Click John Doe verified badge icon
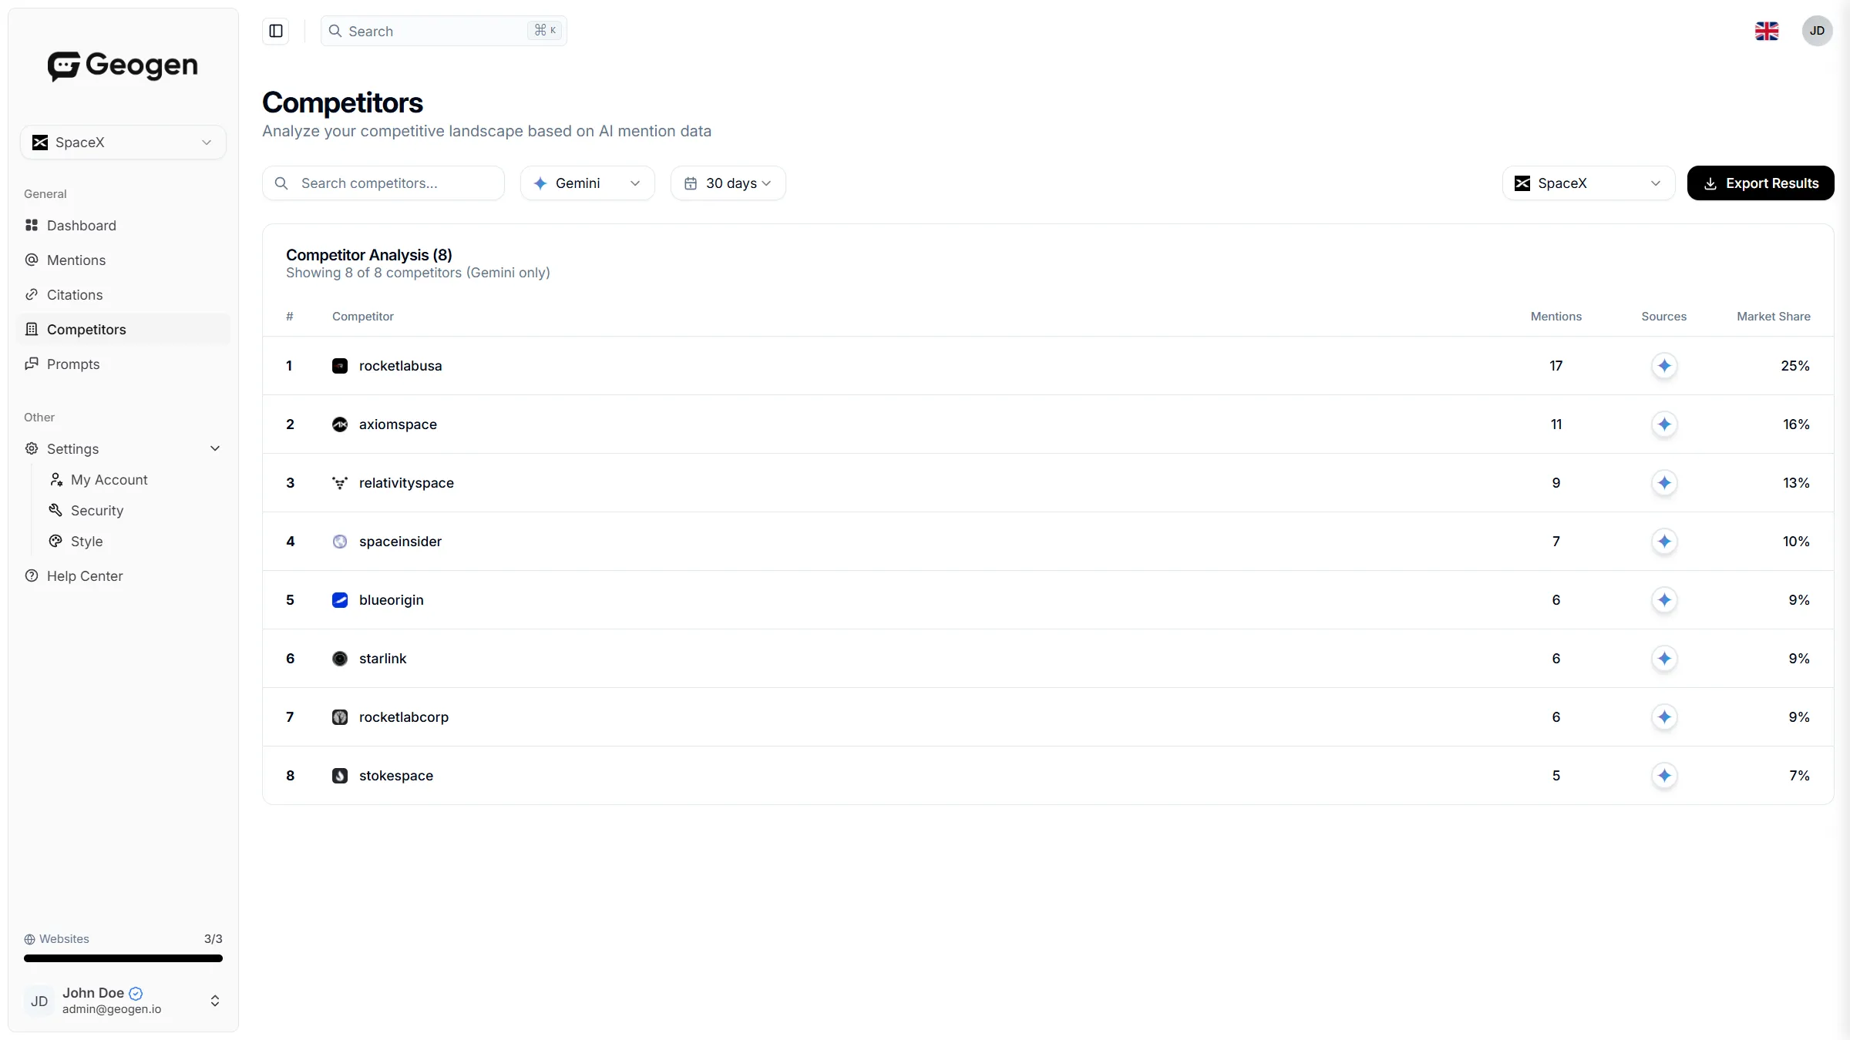Image resolution: width=1850 pixels, height=1040 pixels. pos(136,993)
